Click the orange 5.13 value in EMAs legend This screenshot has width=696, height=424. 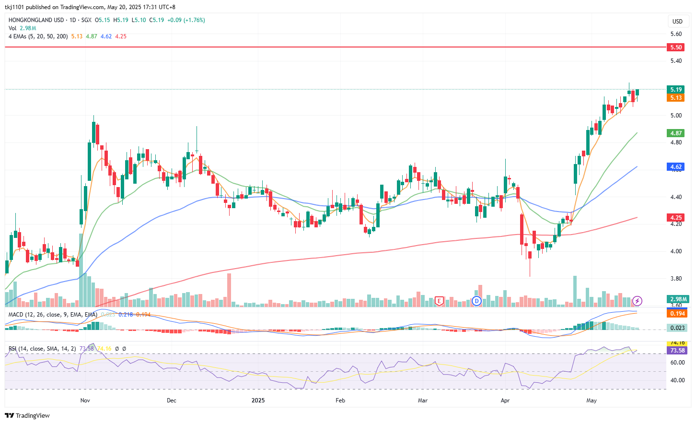pos(77,36)
